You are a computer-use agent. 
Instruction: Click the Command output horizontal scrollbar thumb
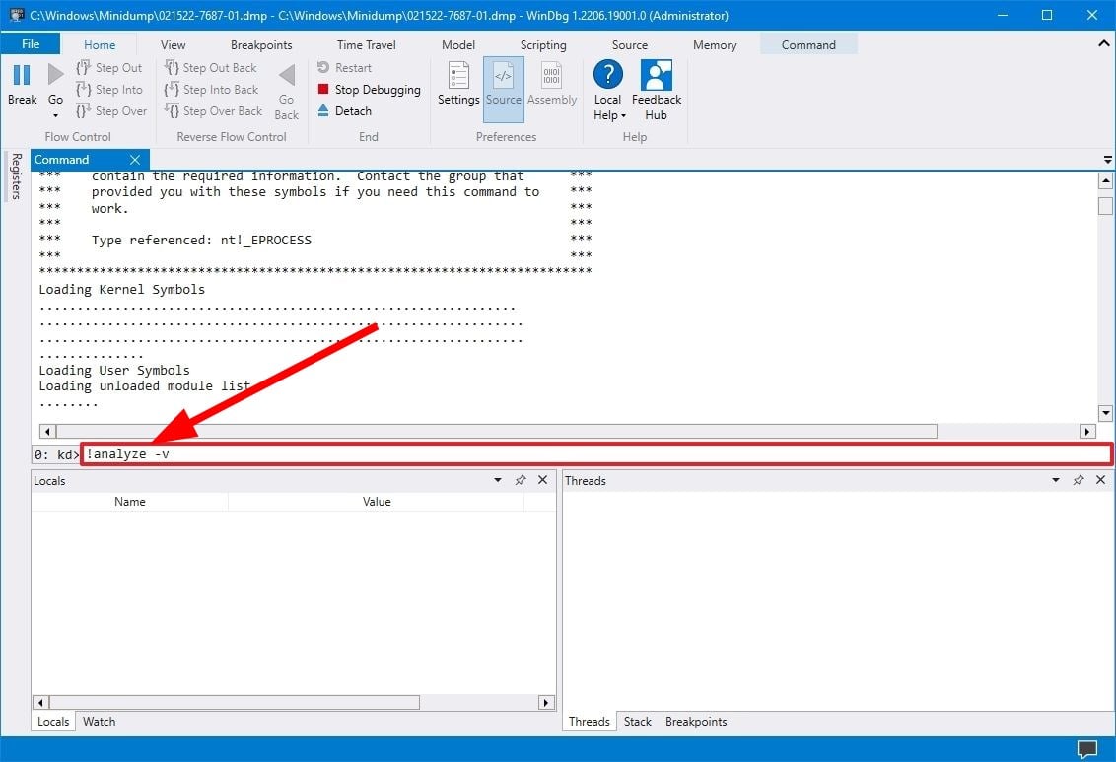(497, 431)
